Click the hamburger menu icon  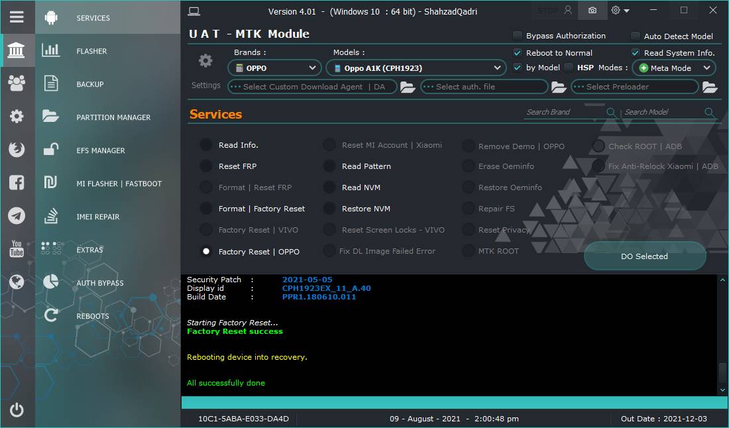(17, 17)
